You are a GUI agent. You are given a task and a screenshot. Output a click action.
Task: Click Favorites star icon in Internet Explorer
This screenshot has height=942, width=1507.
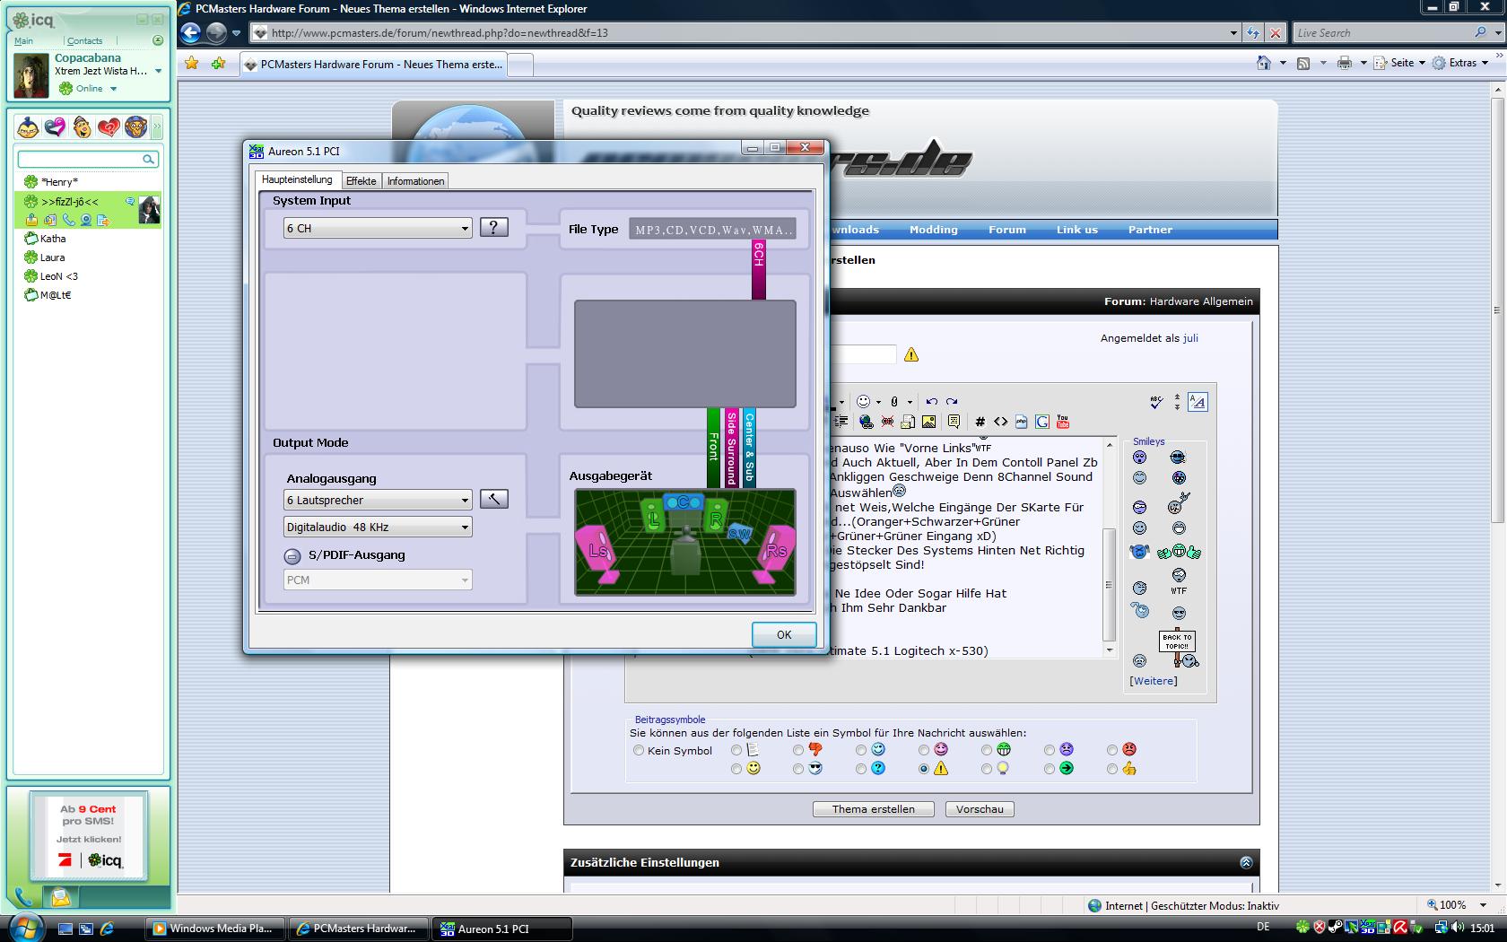(191, 63)
